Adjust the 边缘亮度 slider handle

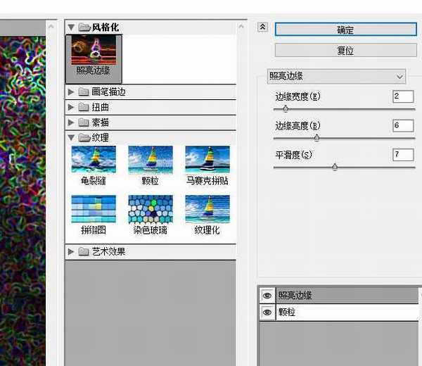point(316,138)
